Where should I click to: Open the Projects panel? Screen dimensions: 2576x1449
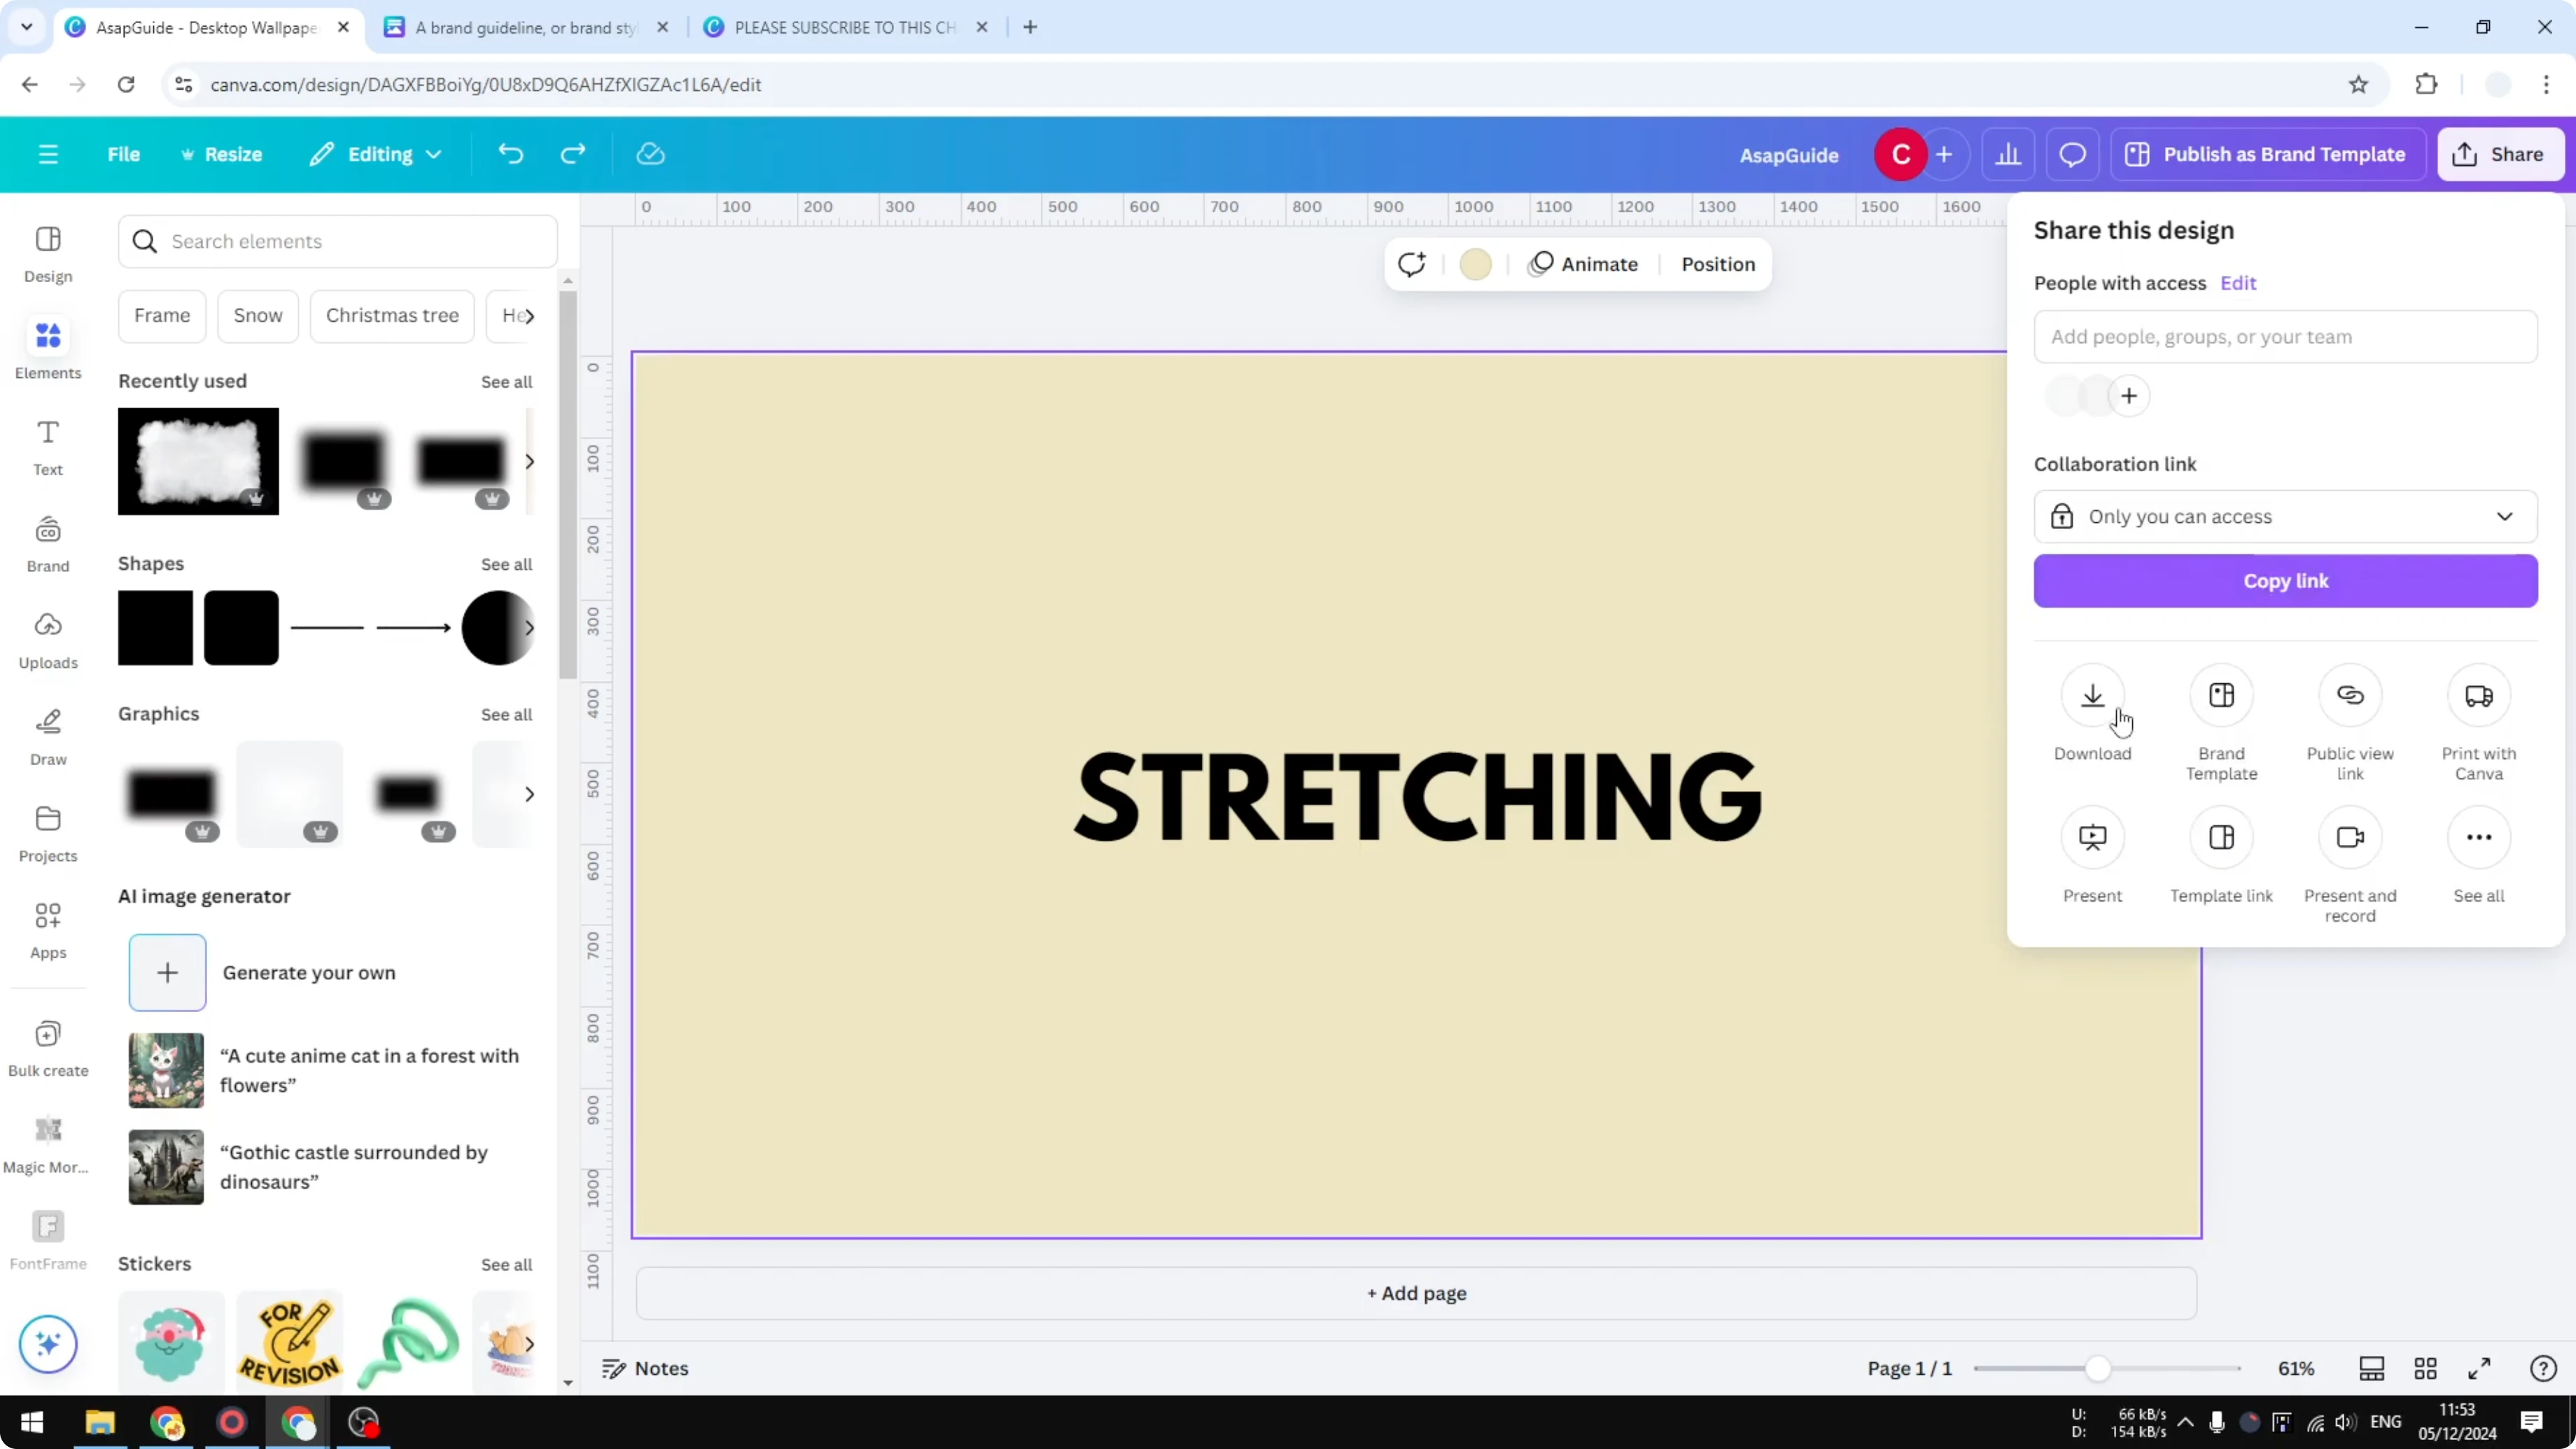click(x=48, y=834)
